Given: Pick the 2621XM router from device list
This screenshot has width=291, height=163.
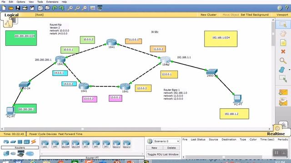Looking at the screenshot, I should (75, 144).
